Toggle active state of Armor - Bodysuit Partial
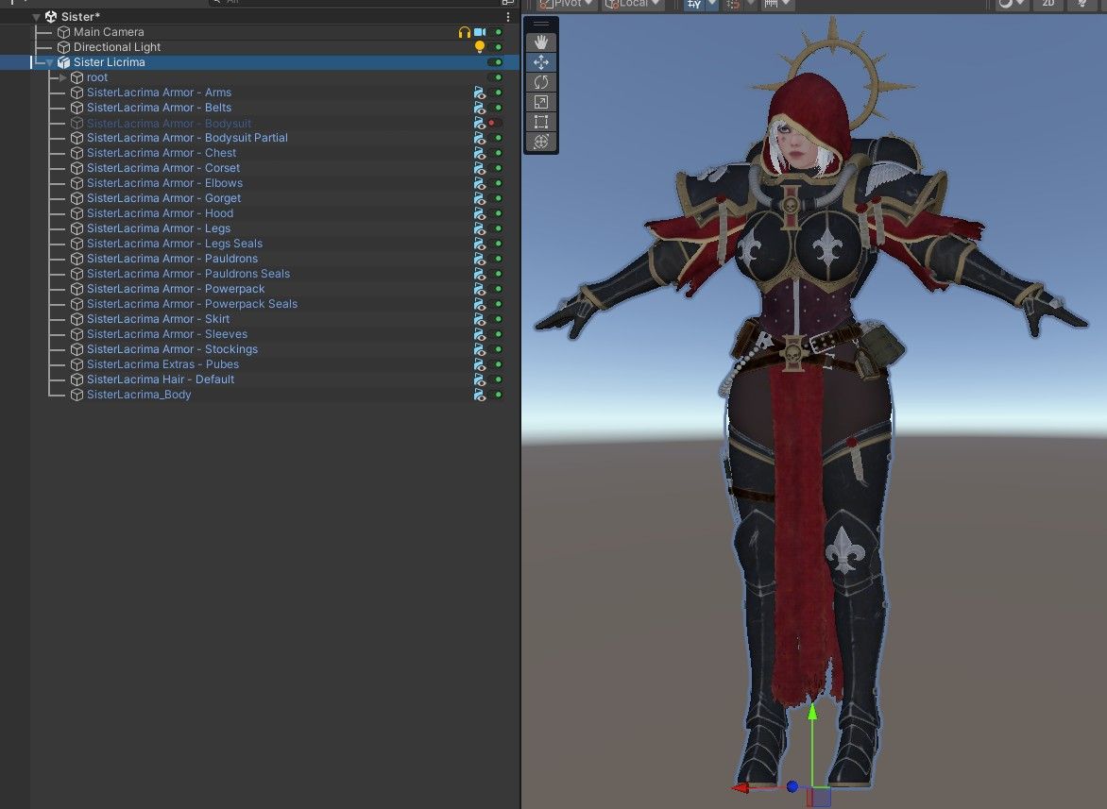The height and width of the screenshot is (809, 1107). click(x=496, y=138)
